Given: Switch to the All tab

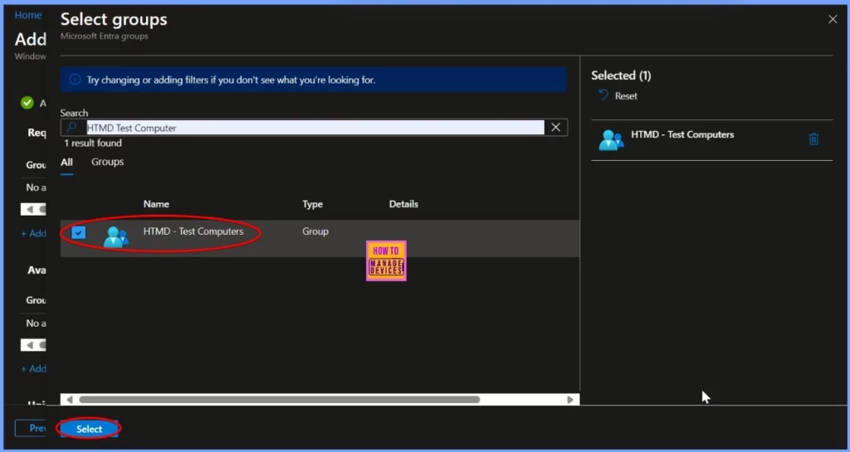Looking at the screenshot, I should (66, 162).
